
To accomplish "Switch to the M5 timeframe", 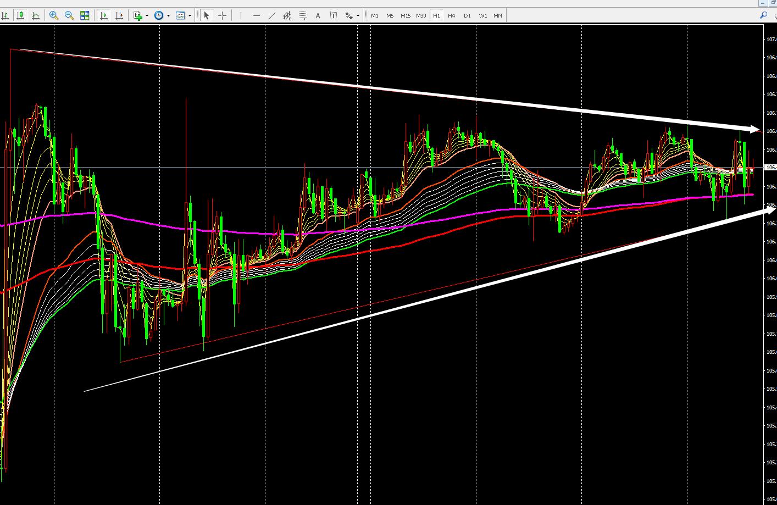I will 390,15.
